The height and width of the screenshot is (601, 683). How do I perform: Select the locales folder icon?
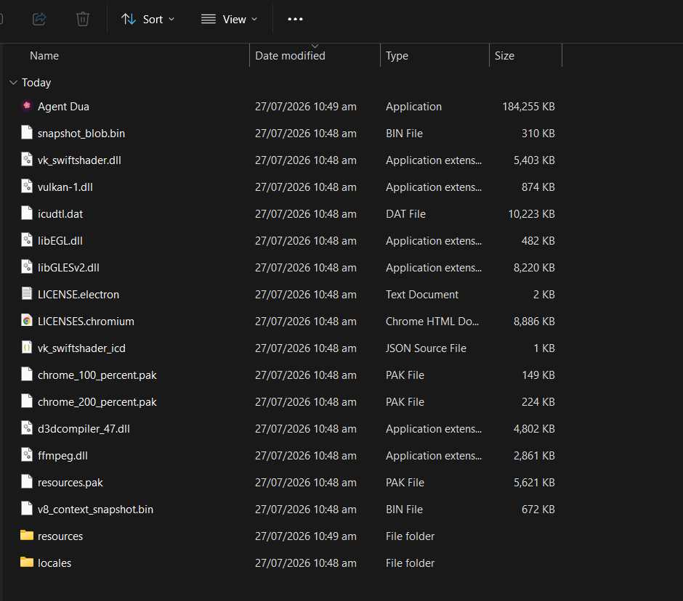[x=27, y=563]
